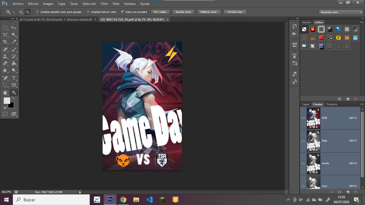Apply the red glow style swatch
The height and width of the screenshot is (205, 365).
click(x=313, y=29)
